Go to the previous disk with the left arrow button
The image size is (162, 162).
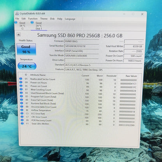[x=19, y=35]
